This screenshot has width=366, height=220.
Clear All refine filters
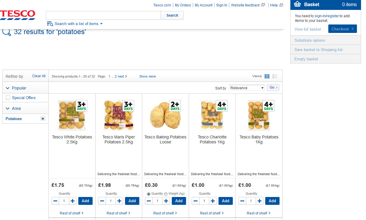(x=39, y=76)
